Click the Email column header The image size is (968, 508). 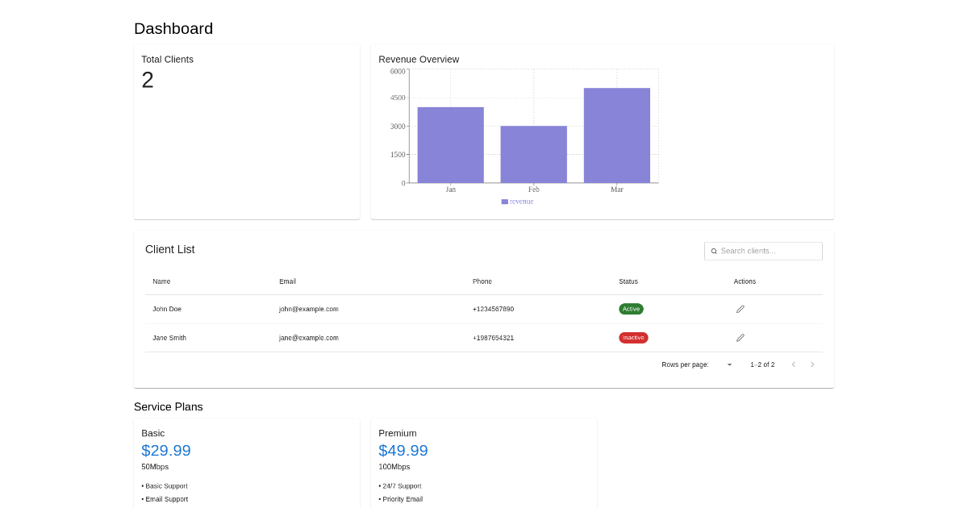[x=287, y=281]
